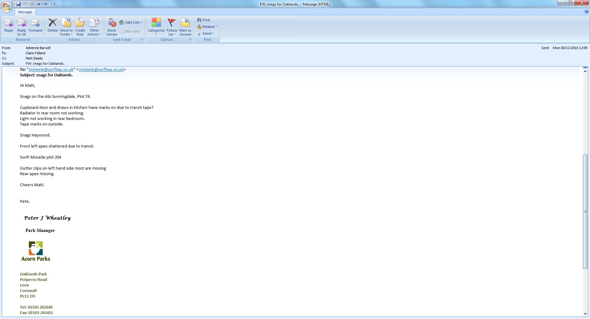The image size is (590, 319).
Task: Open the Office button menu
Action: click(x=6, y=7)
